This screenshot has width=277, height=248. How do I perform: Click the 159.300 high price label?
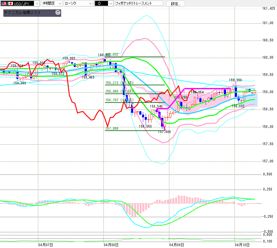point(235,80)
